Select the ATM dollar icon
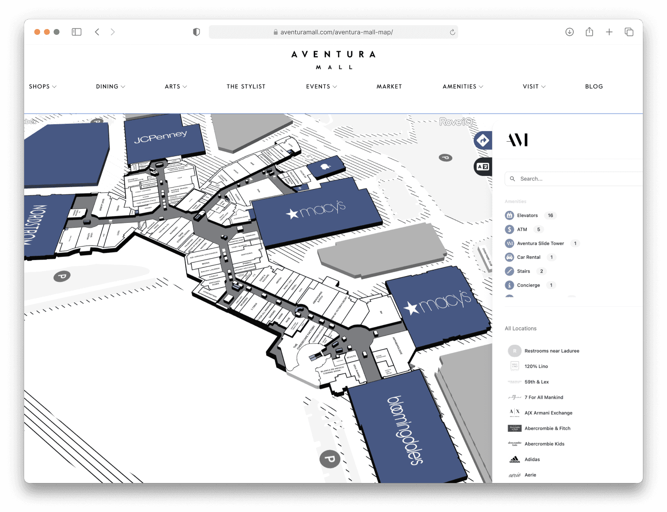The width and height of the screenshot is (667, 512). tap(509, 230)
